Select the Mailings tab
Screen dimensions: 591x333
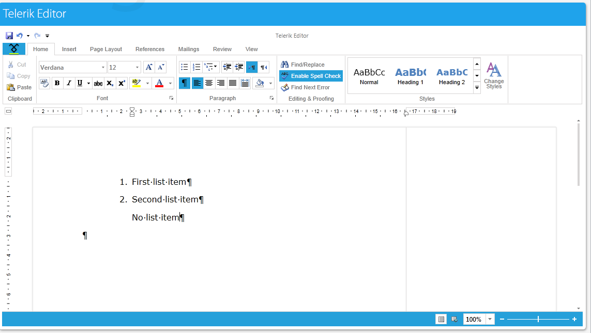coord(188,49)
